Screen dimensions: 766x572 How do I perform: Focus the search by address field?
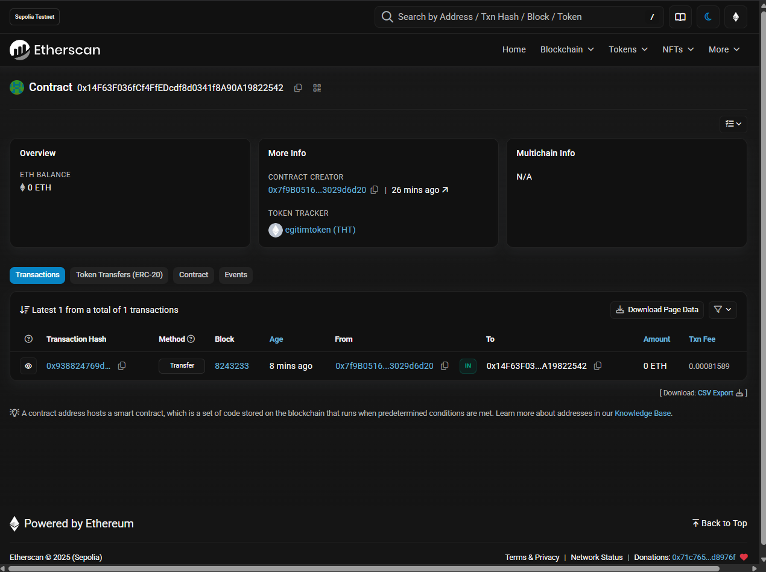coord(519,17)
